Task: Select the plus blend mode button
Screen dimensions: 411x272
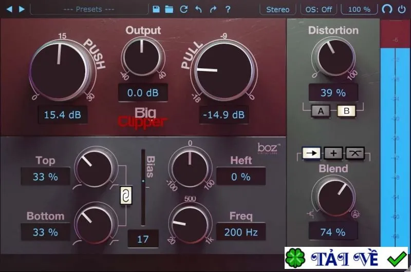Action: (333, 153)
